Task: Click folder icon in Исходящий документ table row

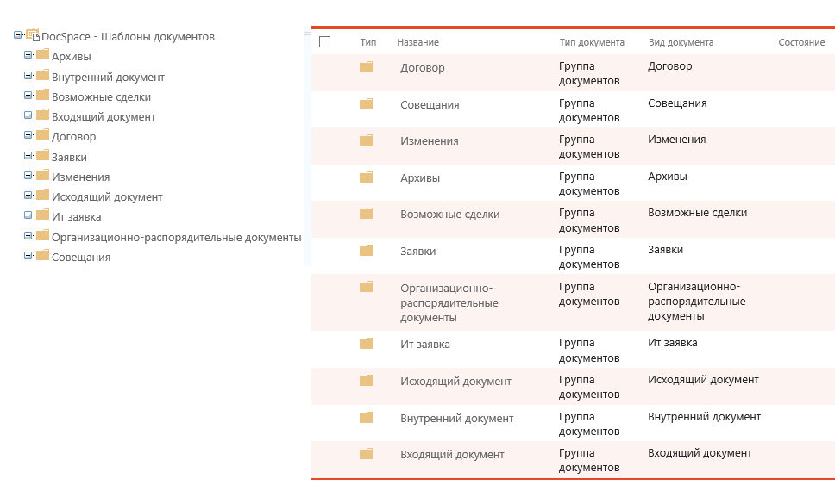Action: click(366, 380)
